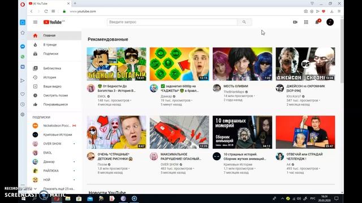Open the account avatar menu
The width and height of the screenshot is (362, 203).
330,22
